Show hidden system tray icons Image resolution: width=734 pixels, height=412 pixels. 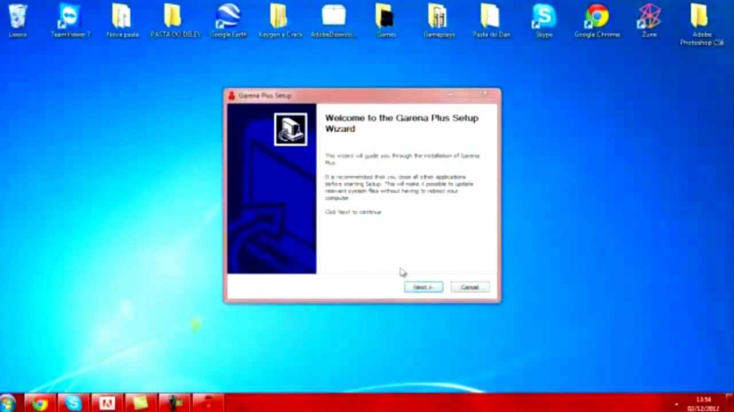(x=677, y=404)
